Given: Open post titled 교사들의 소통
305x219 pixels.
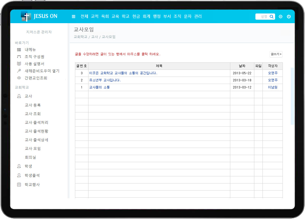Looking at the screenshot, I should coord(100,87).
